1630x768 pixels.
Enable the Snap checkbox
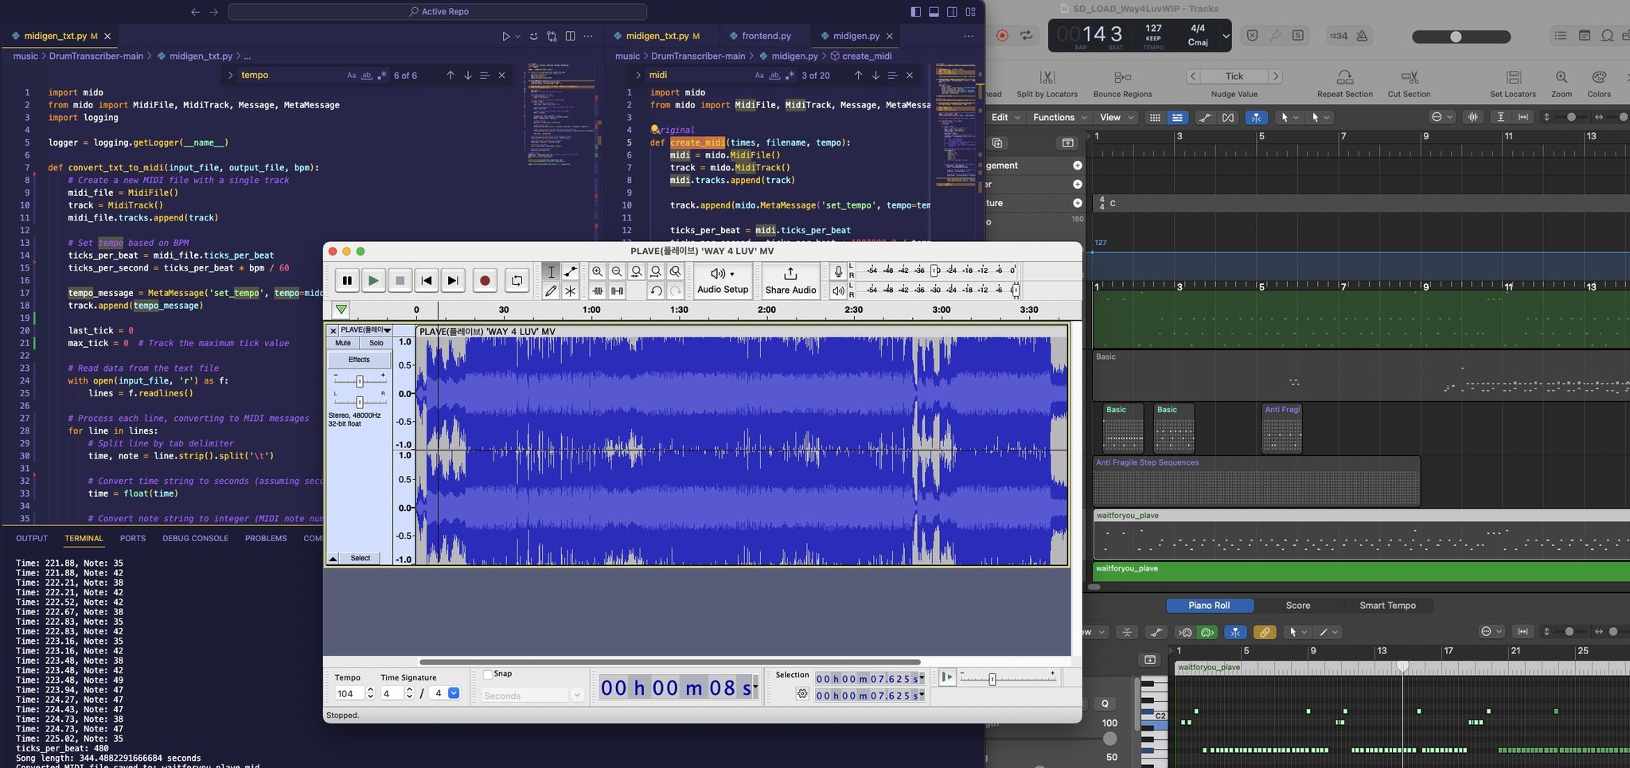point(488,674)
